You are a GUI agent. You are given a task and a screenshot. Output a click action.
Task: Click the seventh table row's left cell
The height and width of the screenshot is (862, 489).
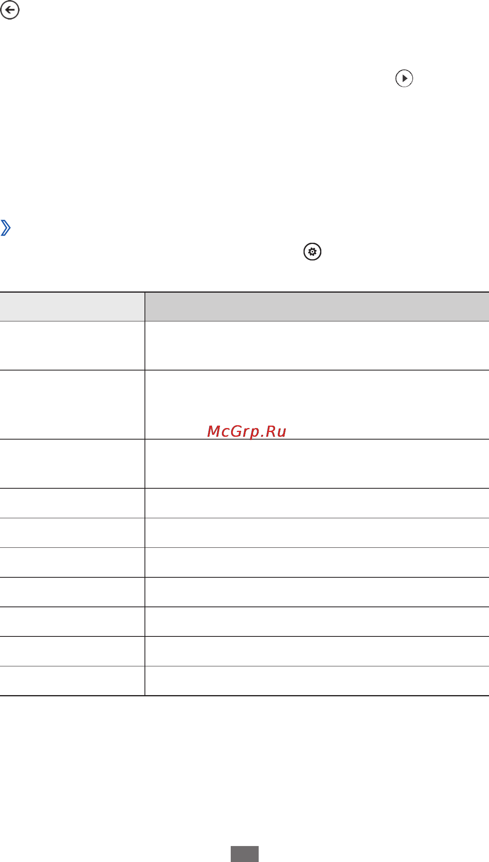click(x=72, y=592)
